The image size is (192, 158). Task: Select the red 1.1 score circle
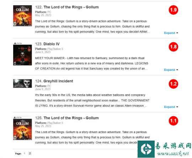click(x=174, y=121)
